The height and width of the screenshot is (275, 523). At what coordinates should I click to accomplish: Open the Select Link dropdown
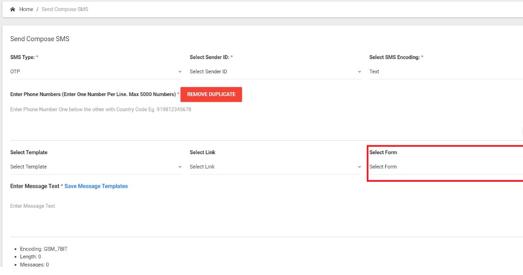(275, 167)
